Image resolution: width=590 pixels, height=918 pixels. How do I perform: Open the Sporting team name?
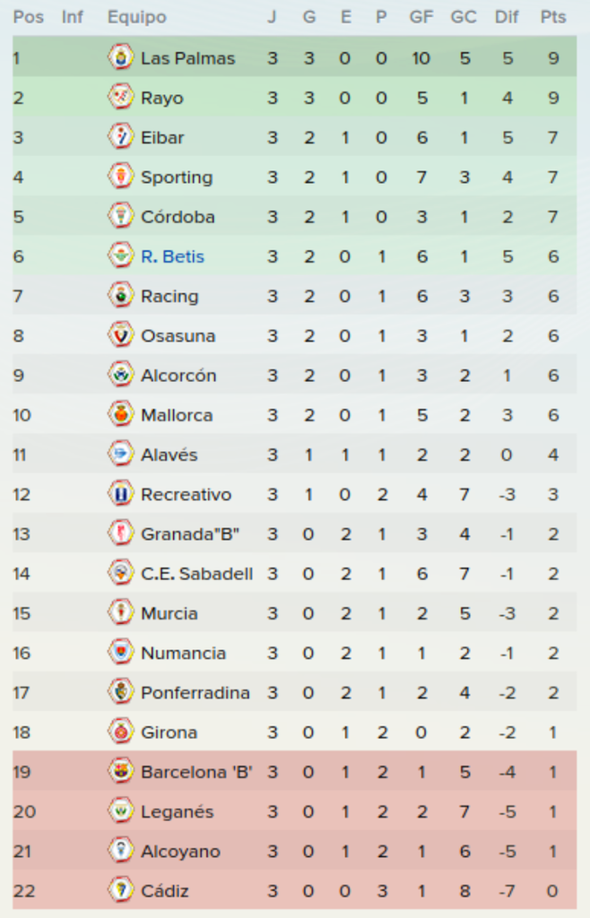pos(177,178)
